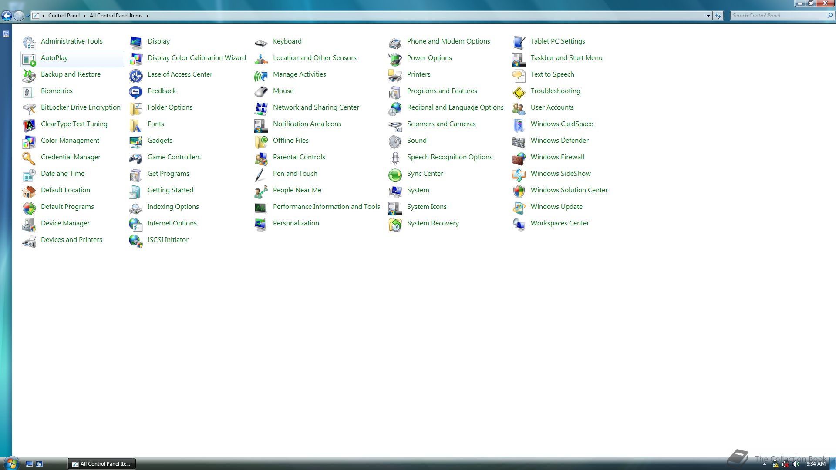Click the refresh button beside address bar
The image size is (836, 470).
(x=718, y=16)
